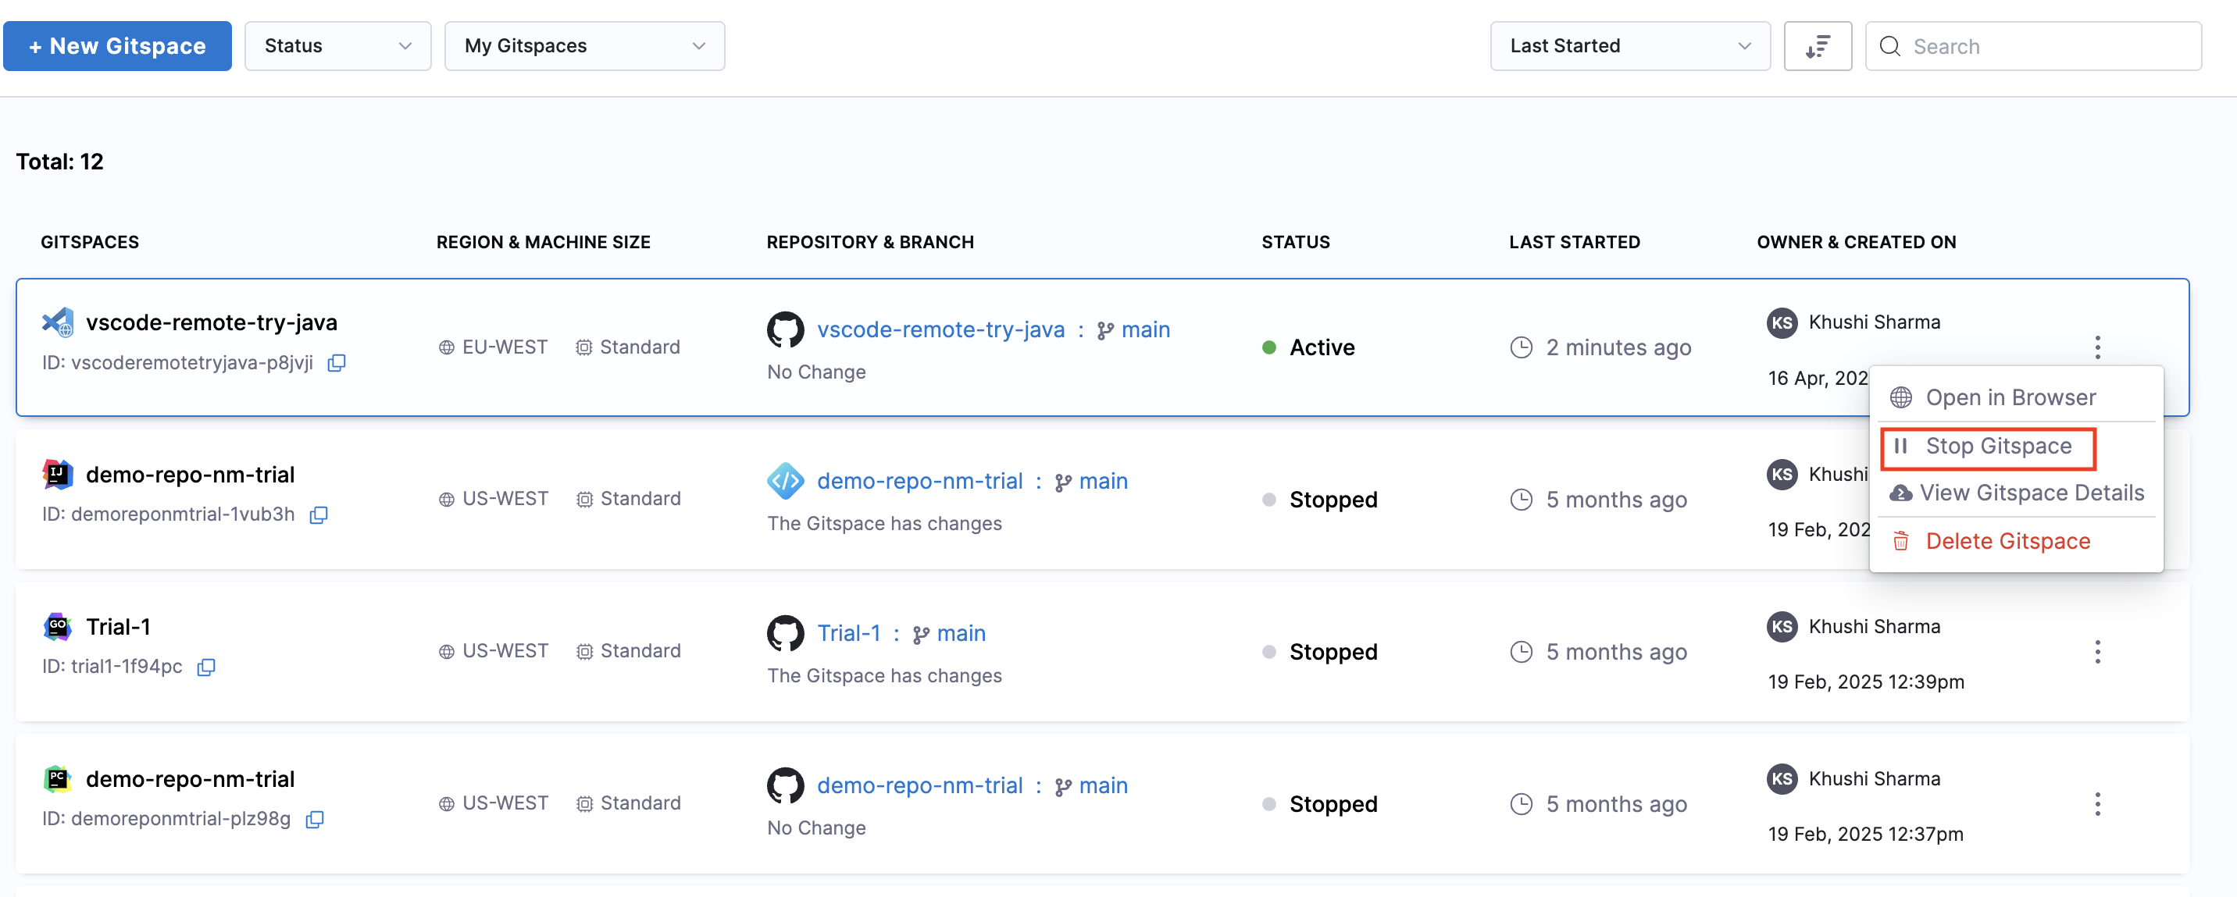
Task: Open kebab menu for last demo-repo-nm-trial row
Action: 2096,804
